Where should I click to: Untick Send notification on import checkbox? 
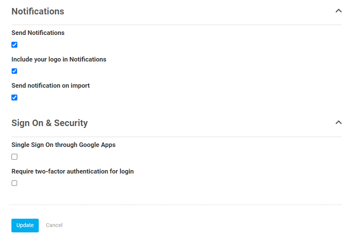14,98
